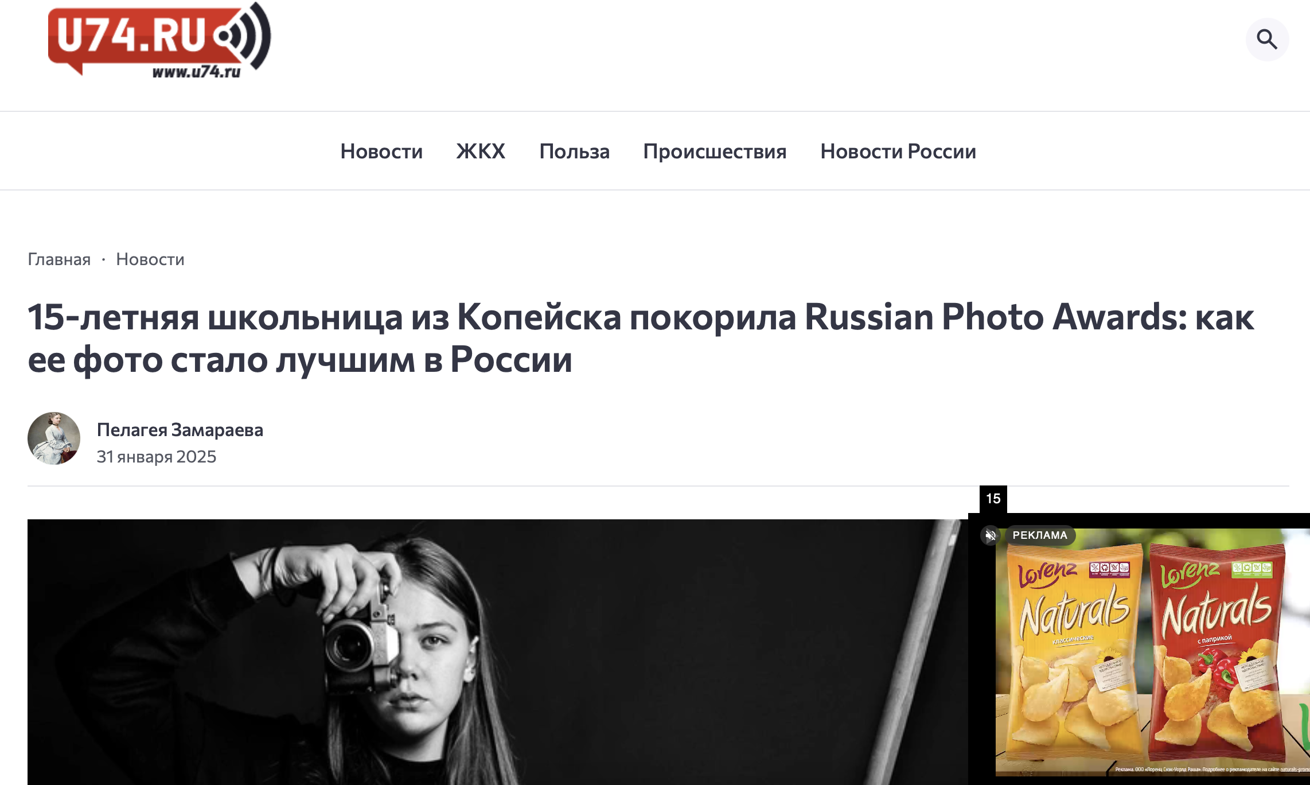Go to the Польза section
1310x785 pixels.
(x=574, y=151)
